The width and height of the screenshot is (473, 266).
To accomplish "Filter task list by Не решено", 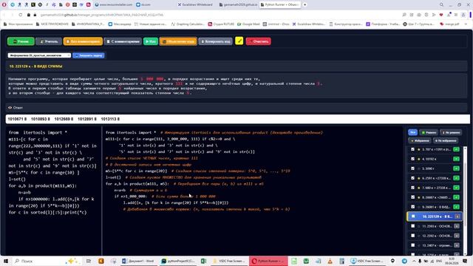I will pyautogui.click(x=451, y=132).
